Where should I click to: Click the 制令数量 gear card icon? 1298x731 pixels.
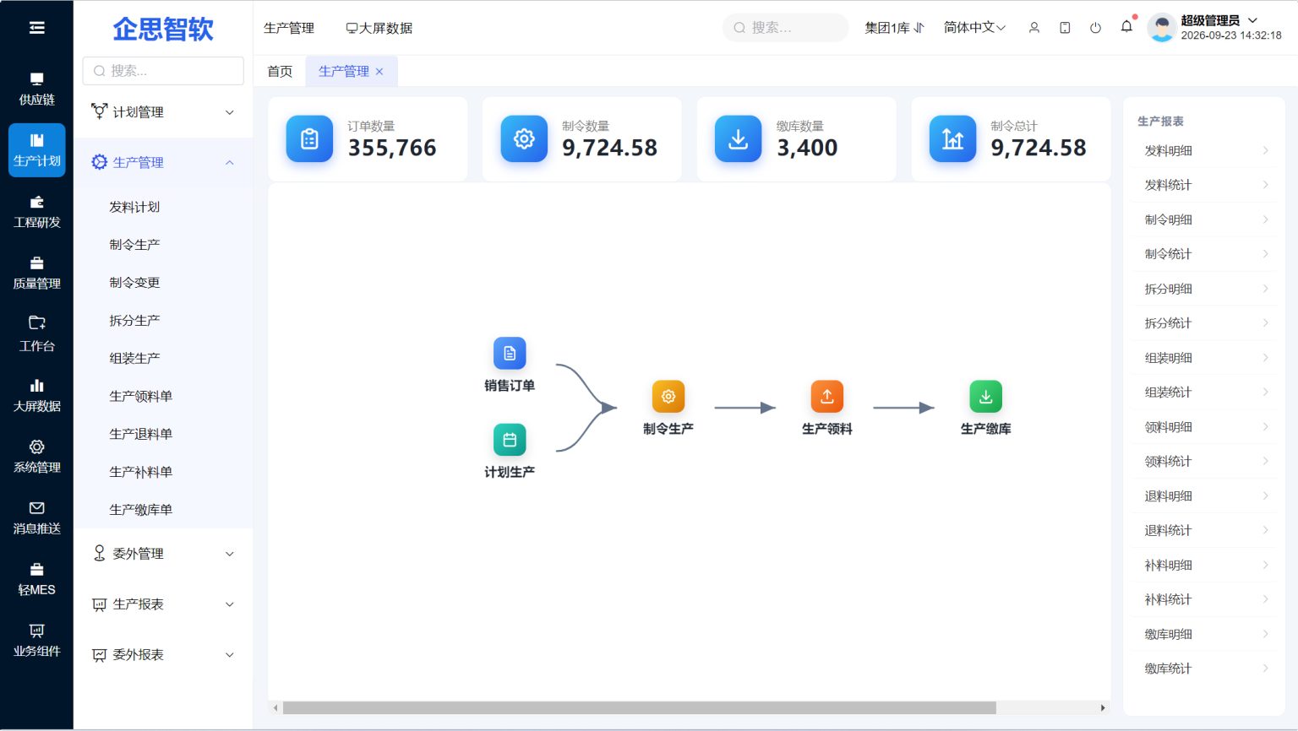[x=524, y=138]
